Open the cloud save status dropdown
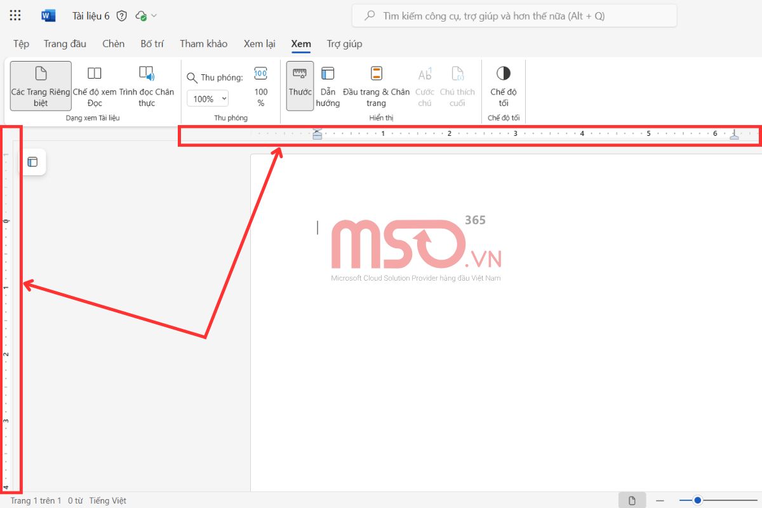 coord(147,16)
